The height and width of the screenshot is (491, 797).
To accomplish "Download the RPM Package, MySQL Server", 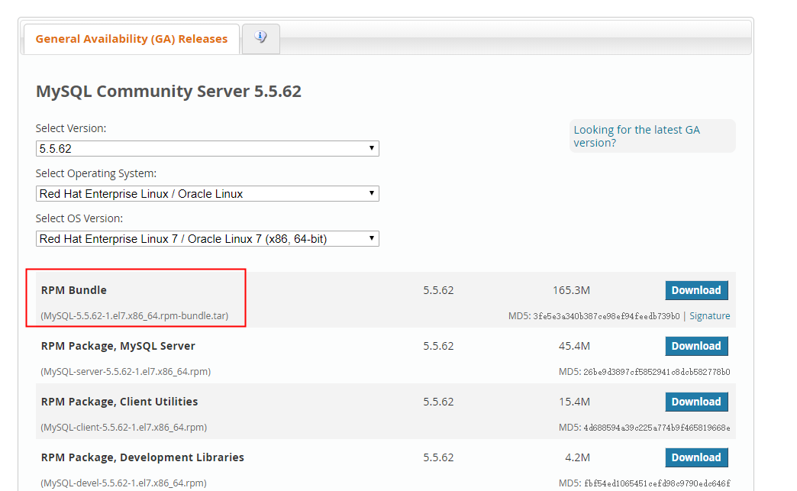I will 696,346.
